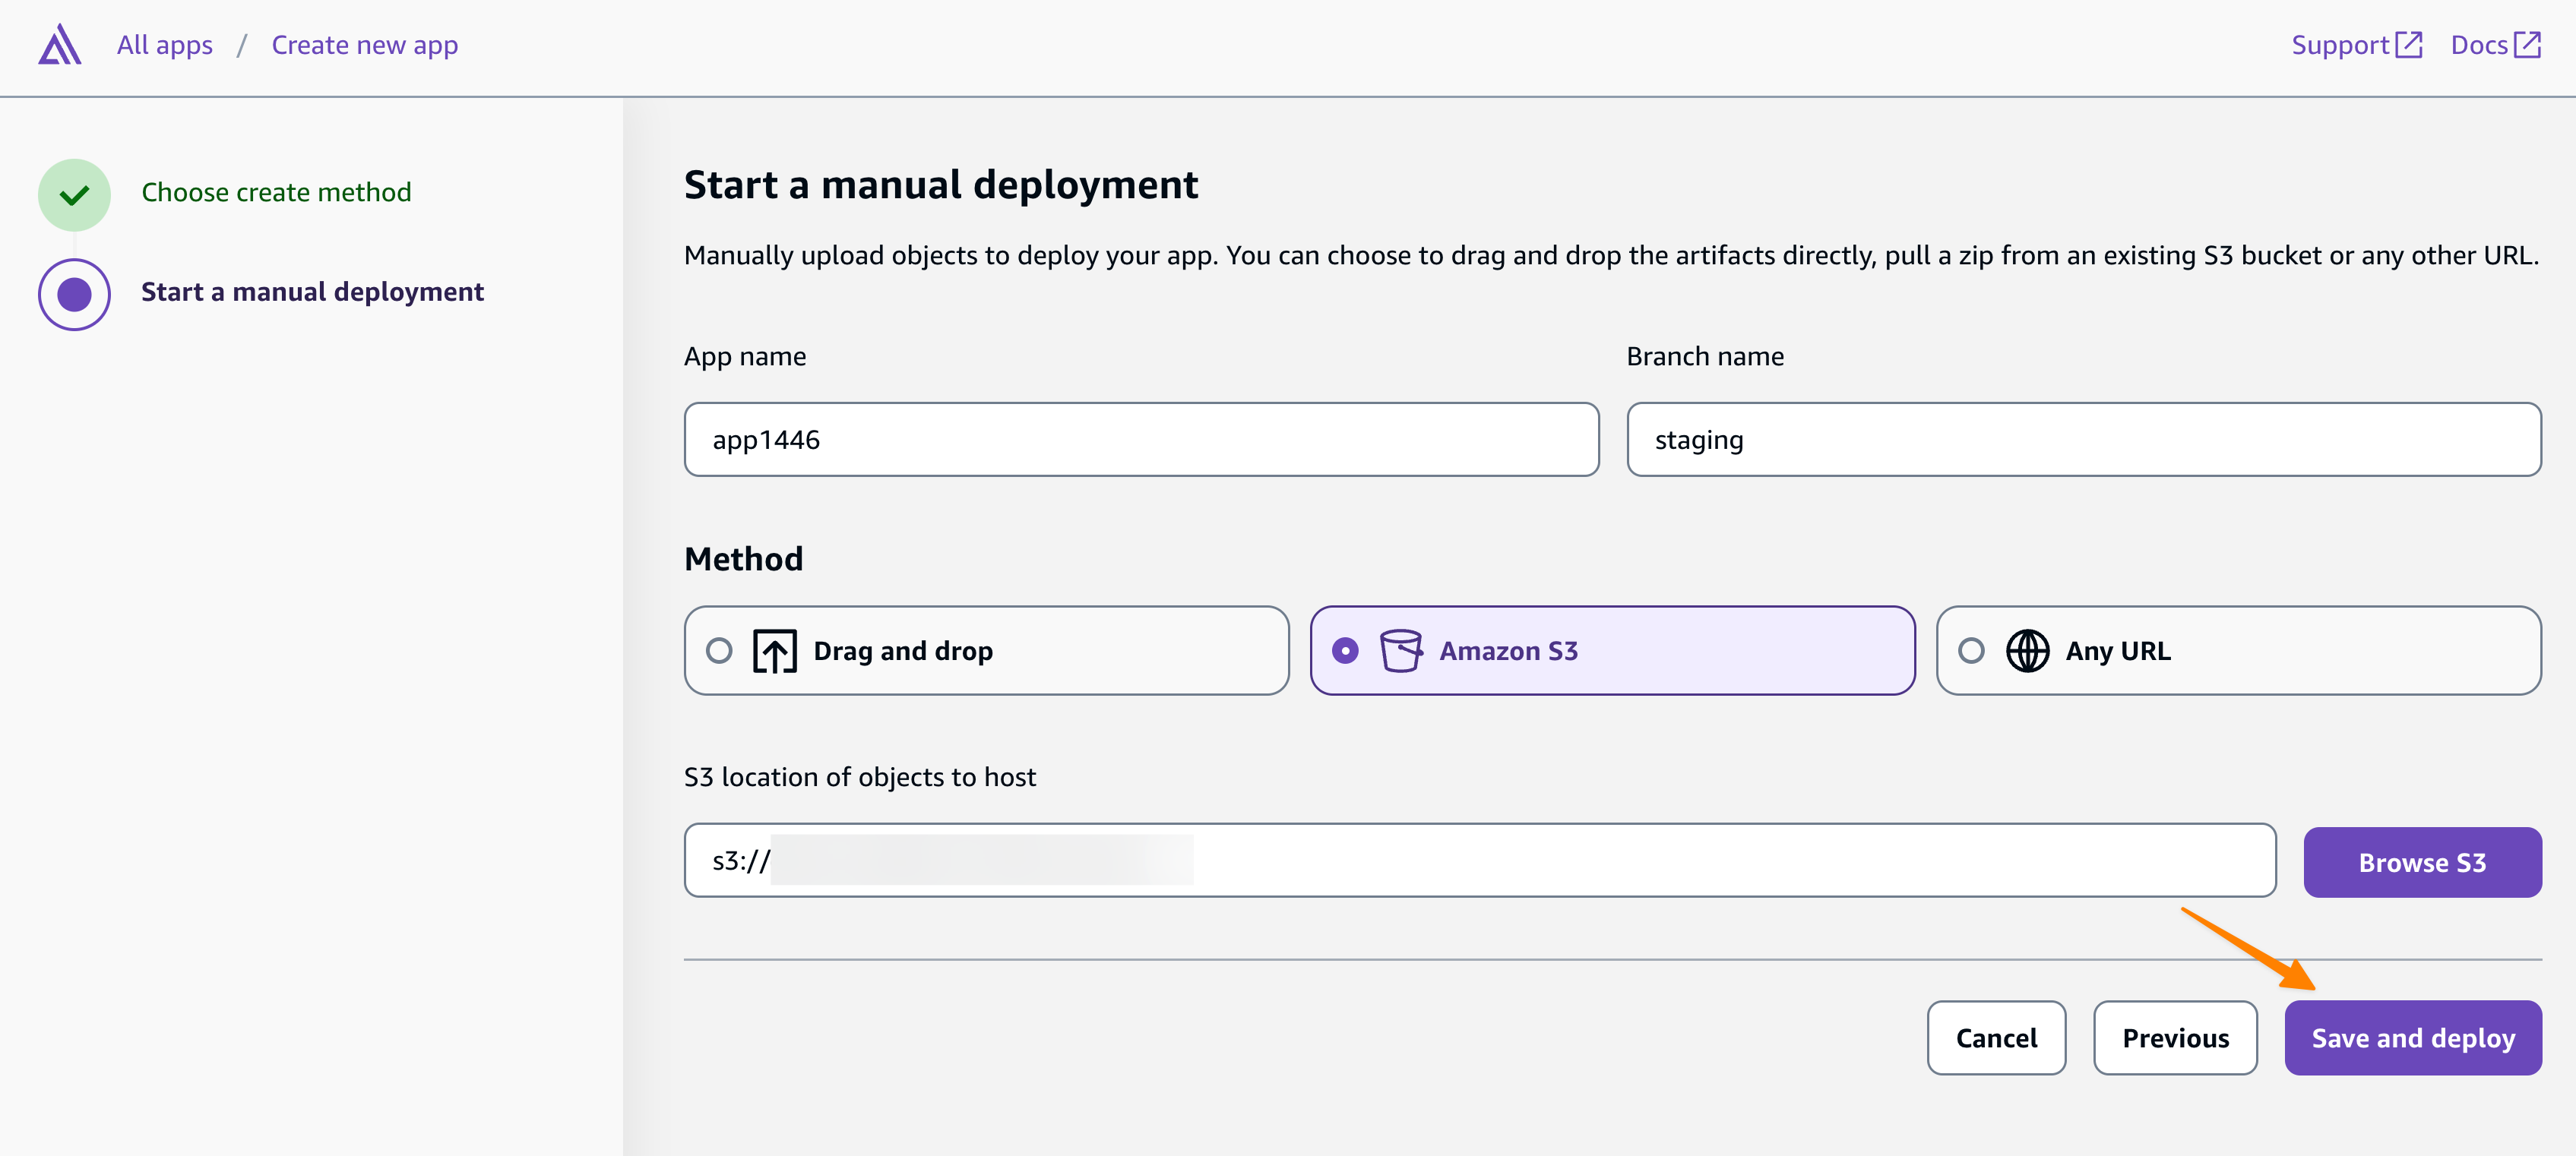Screen dimensions: 2576x1156
Task: Select the Amazon S3 radio button
Action: 1345,652
